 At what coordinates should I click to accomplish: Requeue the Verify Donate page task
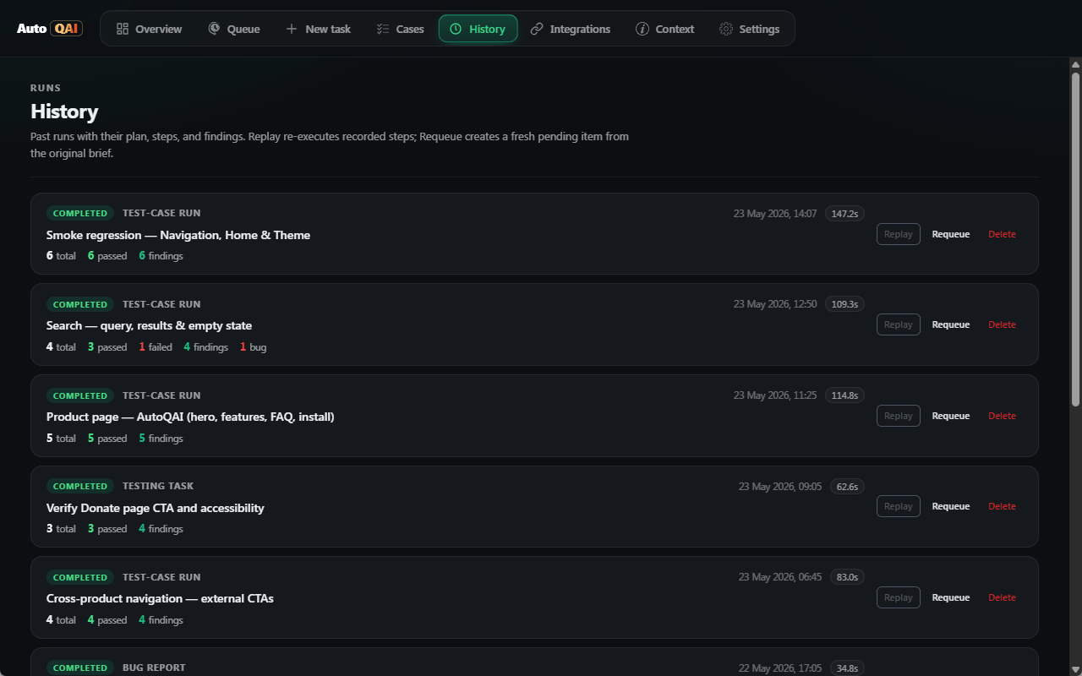click(951, 506)
